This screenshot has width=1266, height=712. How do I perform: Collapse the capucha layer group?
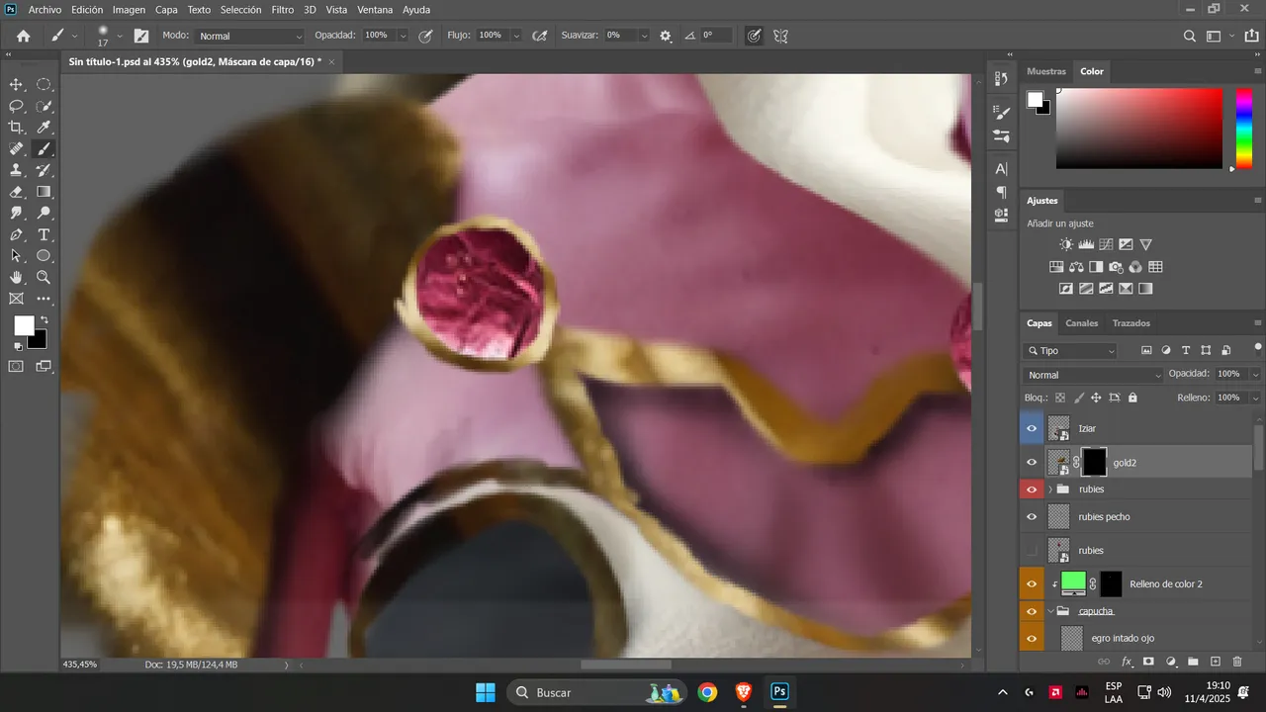(1050, 611)
